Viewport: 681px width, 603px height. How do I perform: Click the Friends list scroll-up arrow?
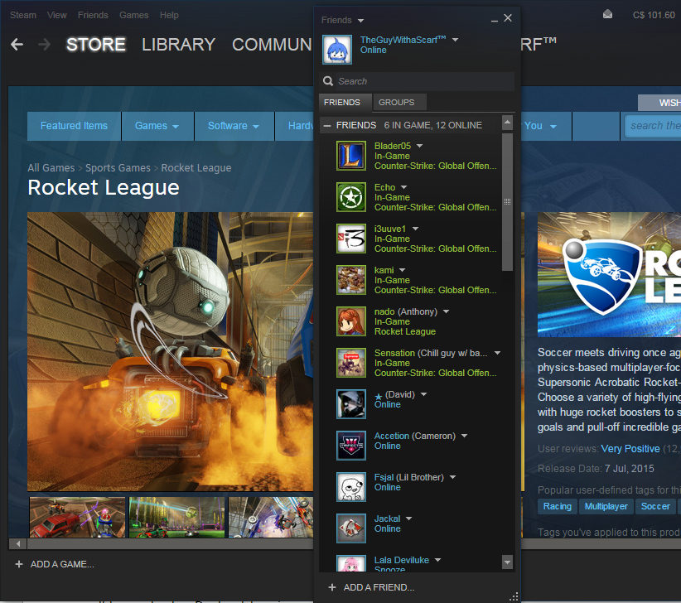coord(507,123)
